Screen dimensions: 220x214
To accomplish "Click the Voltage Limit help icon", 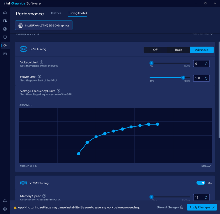I will (x=41, y=62).
